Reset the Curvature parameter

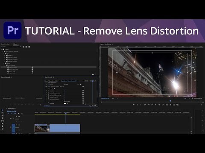tap(83, 91)
